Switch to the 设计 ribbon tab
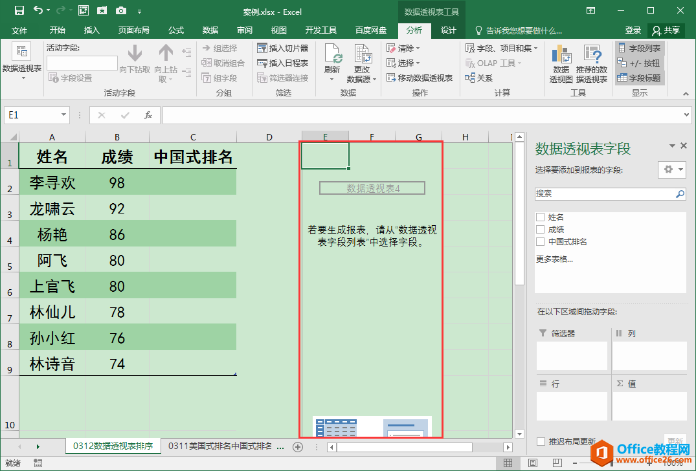Screen dimensions: 696x471 [449, 30]
